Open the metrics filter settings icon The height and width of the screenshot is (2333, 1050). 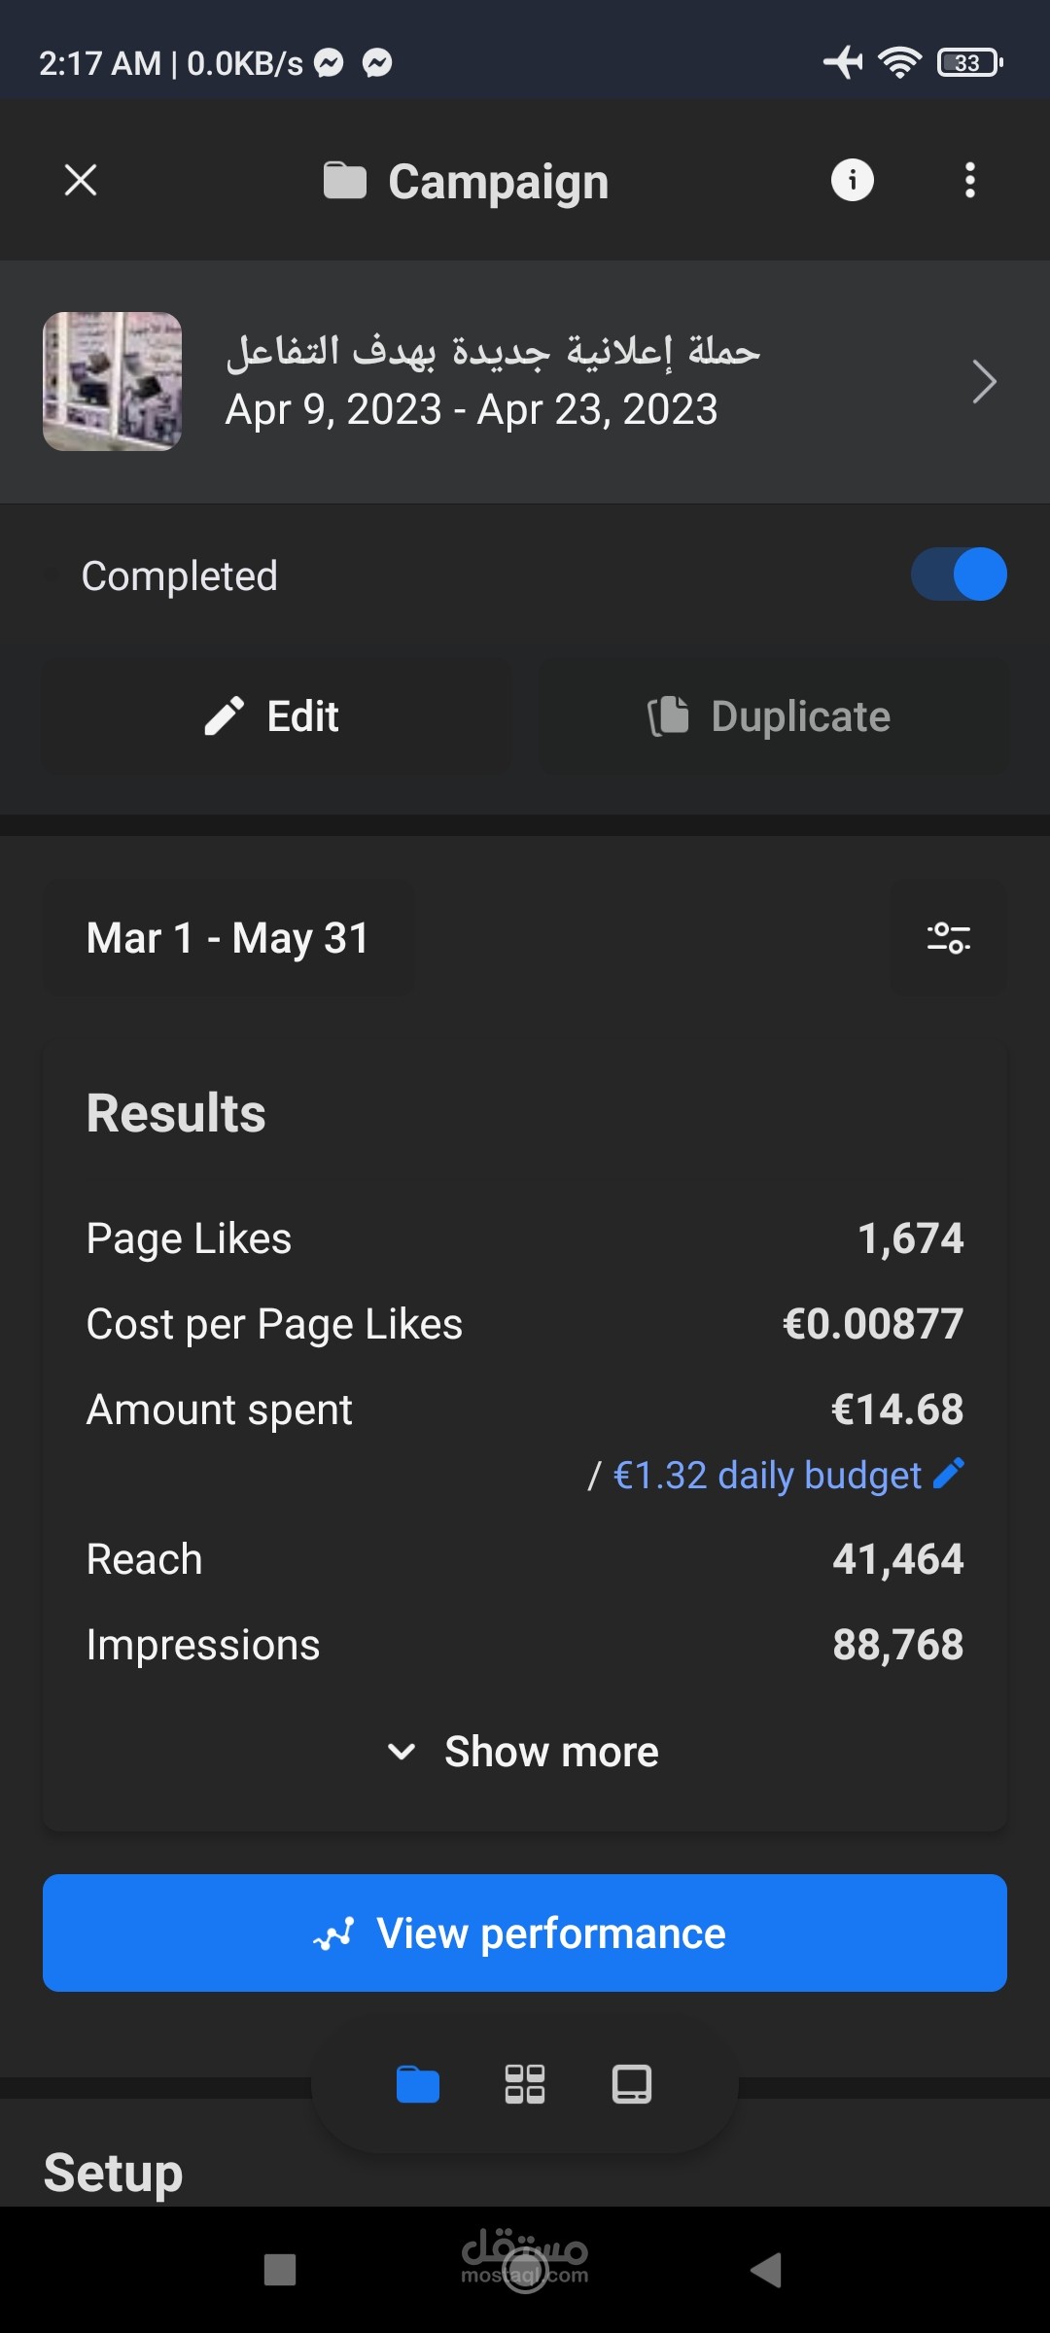pos(948,938)
